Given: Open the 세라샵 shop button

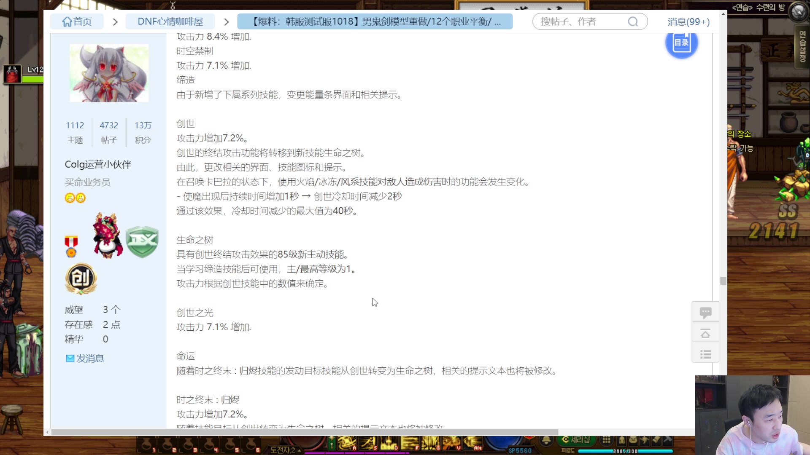Looking at the screenshot, I should coord(576,440).
